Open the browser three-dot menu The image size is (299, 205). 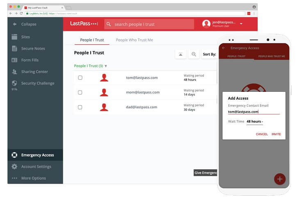[254, 14]
